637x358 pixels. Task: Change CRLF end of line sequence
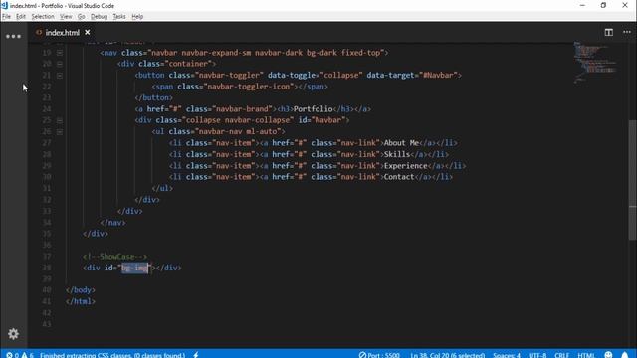pos(561,355)
